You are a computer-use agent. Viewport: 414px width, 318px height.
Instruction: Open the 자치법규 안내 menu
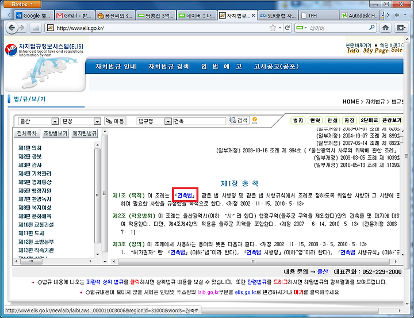[x=116, y=66]
